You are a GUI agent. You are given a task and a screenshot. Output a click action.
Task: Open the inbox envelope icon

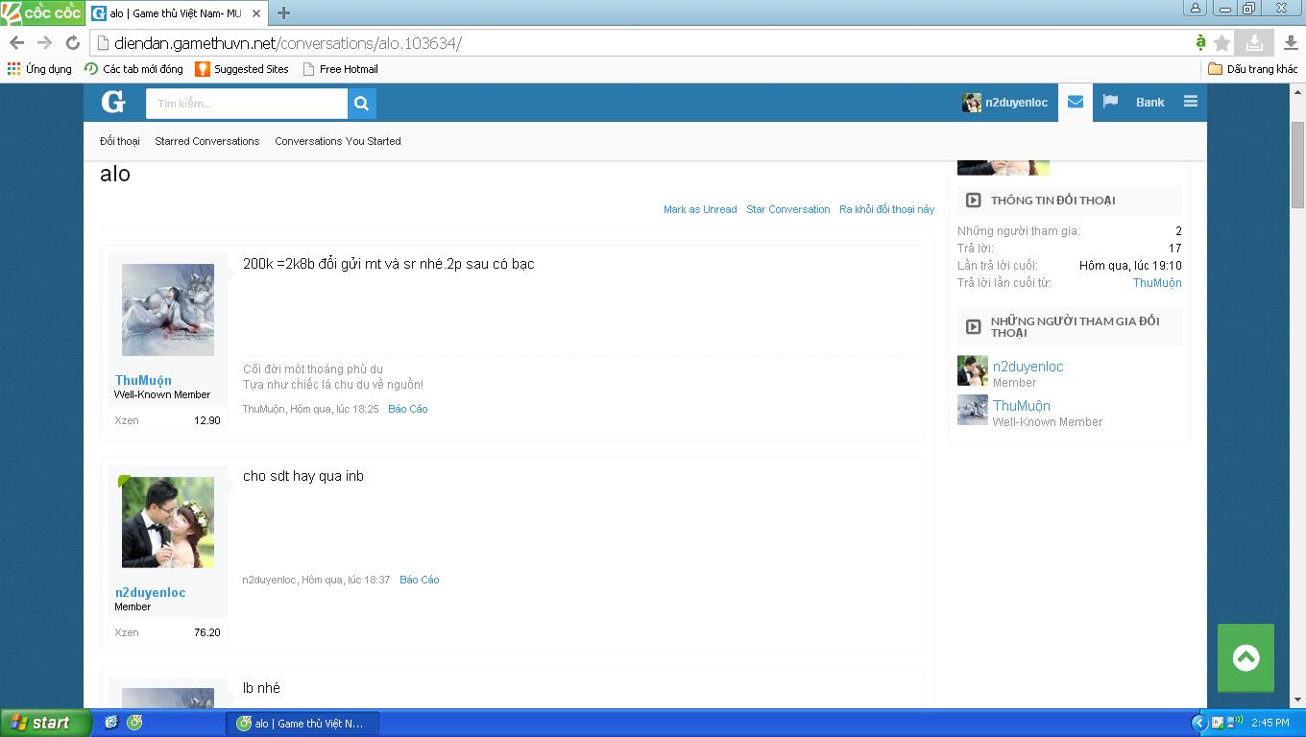[x=1075, y=102]
